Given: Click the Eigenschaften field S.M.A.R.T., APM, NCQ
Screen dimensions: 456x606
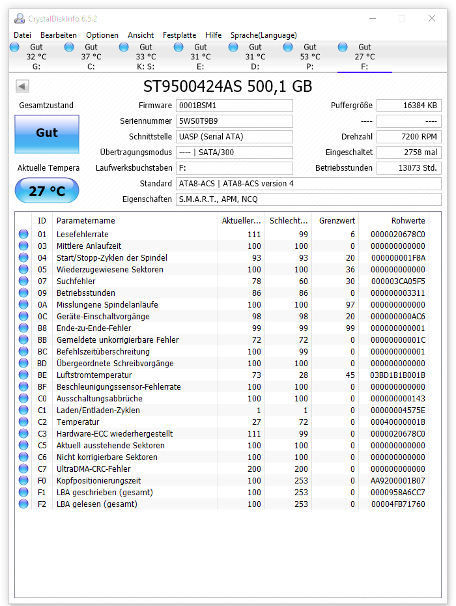Looking at the screenshot, I should pyautogui.click(x=308, y=199).
